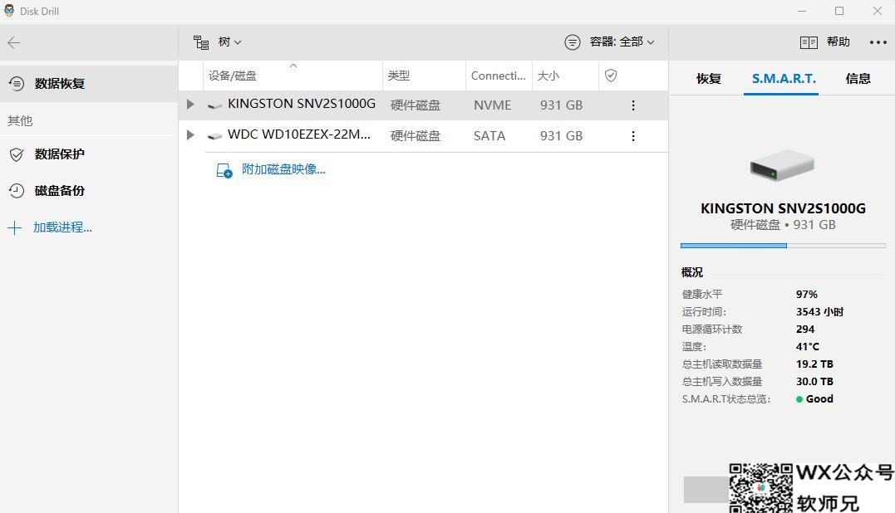Click 931 GB size in KINGSTON row

[561, 105]
